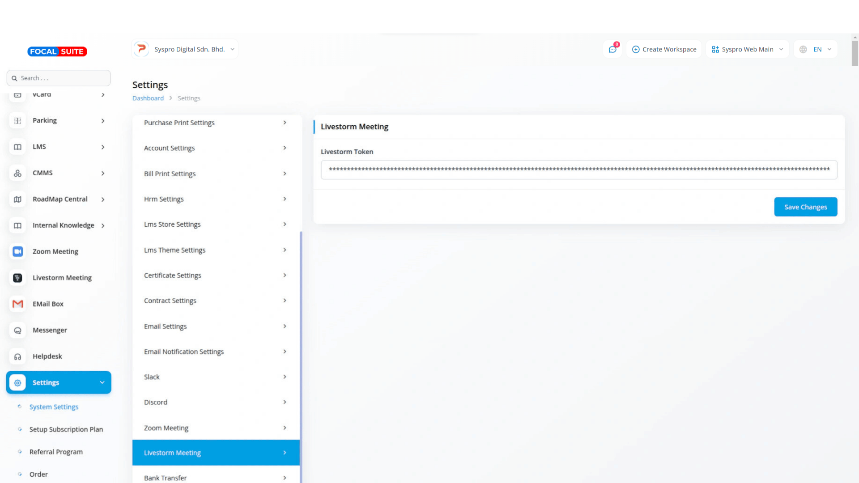Click the Messenger sidebar icon
The image size is (859, 483).
click(17, 330)
